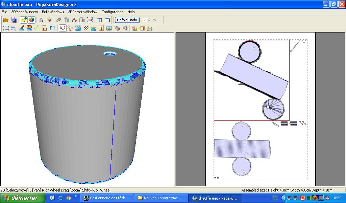Expand the Quick Launch overflow chevron
Viewport: 346px width, 203px height.
pos(76,196)
